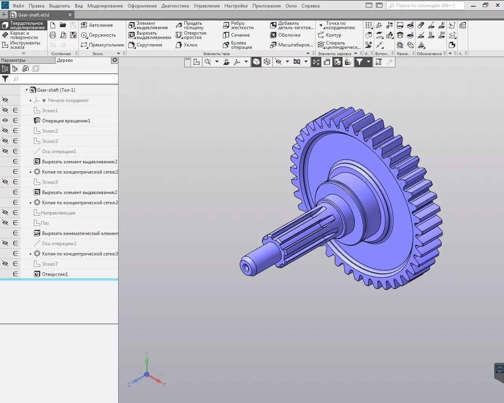Image resolution: width=504 pixels, height=403 pixels.
Task: Activate Каркас и поверхности toolbar set
Action: pos(24,35)
